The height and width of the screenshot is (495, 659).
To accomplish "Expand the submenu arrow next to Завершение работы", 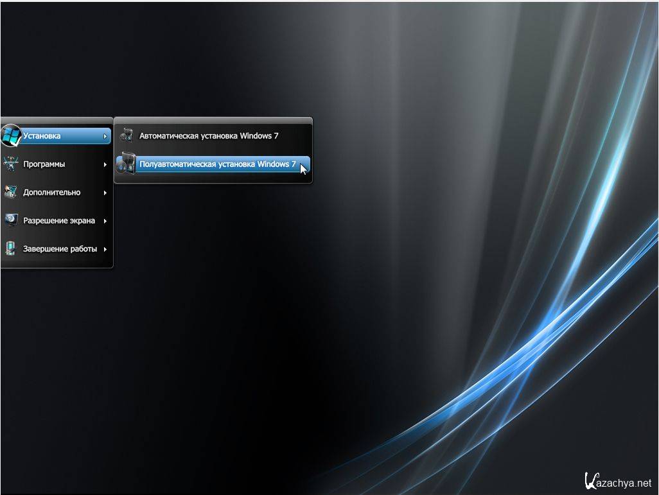I will (105, 249).
